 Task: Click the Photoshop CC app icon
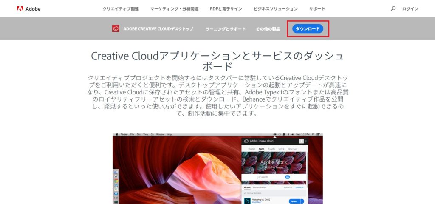click(247, 201)
